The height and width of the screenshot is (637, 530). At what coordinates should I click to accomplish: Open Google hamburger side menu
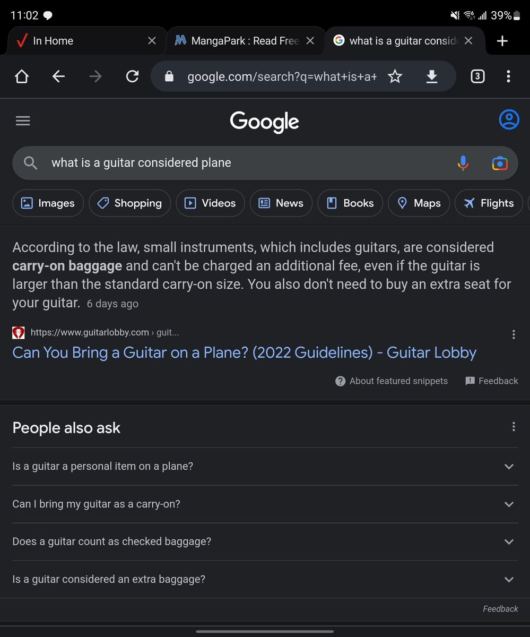[x=23, y=121]
